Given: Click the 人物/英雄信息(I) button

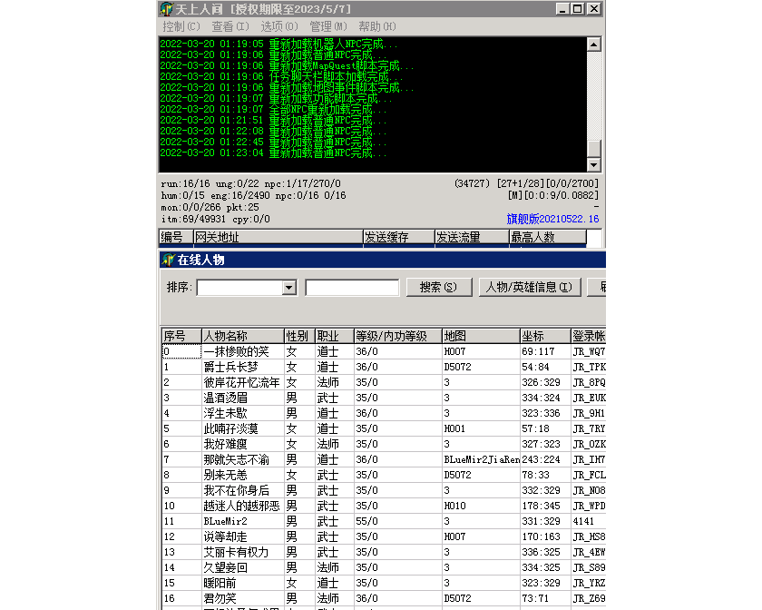Looking at the screenshot, I should (x=529, y=287).
